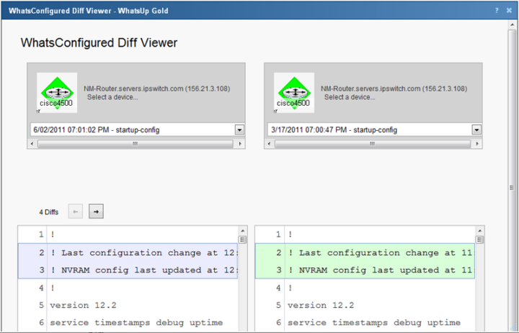Open the 3/17/2011 startup-config dropdown
The height and width of the screenshot is (333, 519).
point(476,130)
